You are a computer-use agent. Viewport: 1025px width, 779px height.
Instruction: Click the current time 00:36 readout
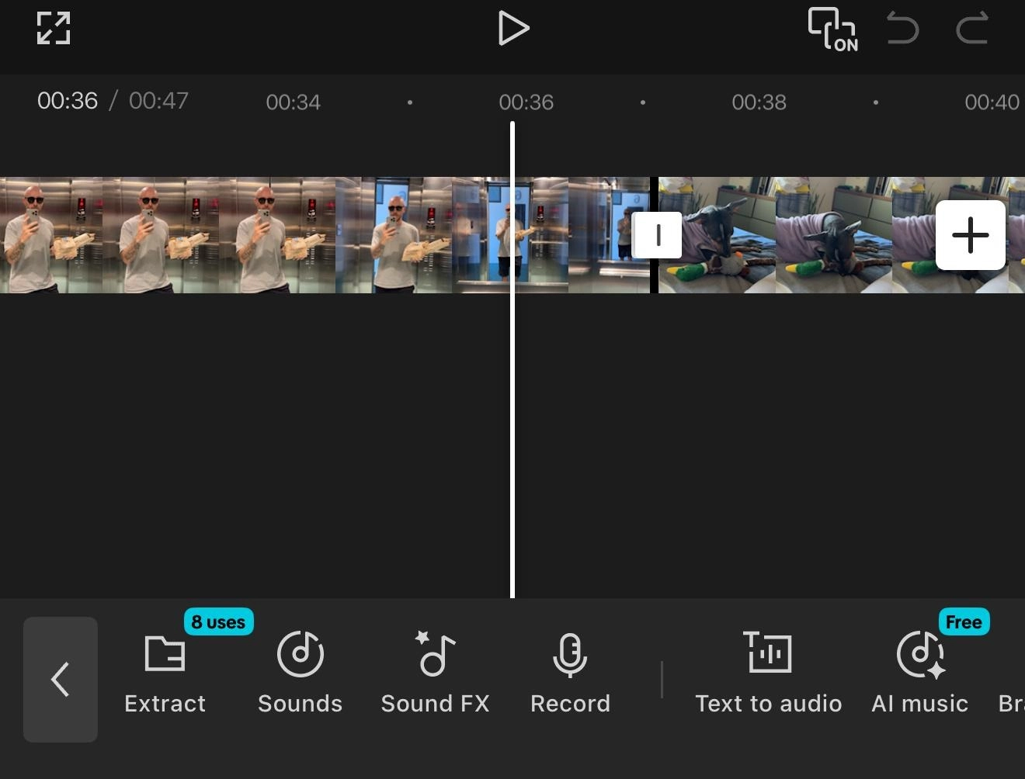pyautogui.click(x=68, y=101)
